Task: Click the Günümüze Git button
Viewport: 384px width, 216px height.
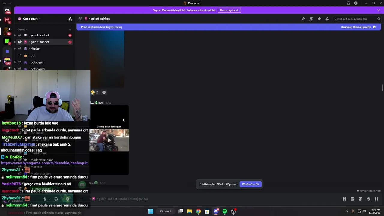Action: click(x=250, y=184)
